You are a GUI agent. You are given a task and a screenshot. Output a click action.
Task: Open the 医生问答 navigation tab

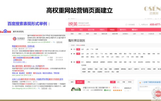tap(91, 30)
